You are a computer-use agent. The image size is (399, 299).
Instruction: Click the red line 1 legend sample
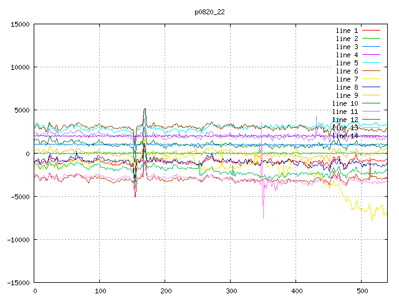pyautogui.click(x=371, y=31)
